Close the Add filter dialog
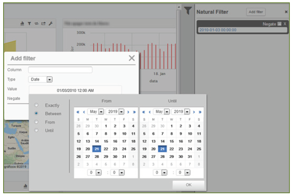Image resolution: width=293 pixels, height=196 pixels. (132, 58)
